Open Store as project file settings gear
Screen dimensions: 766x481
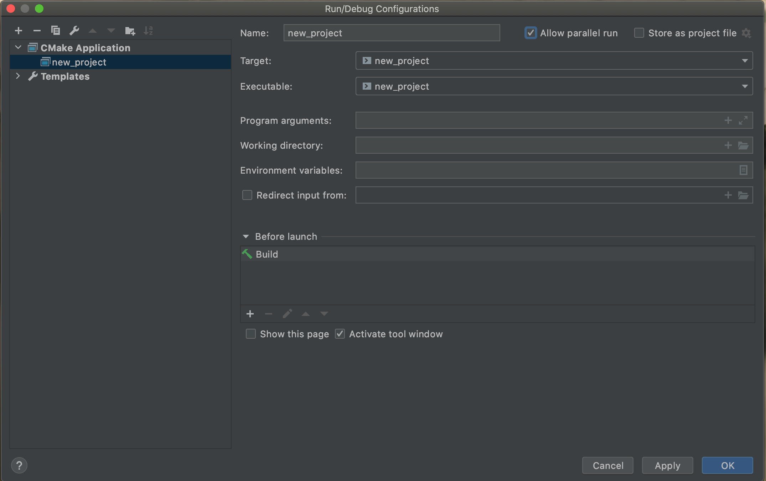(746, 33)
